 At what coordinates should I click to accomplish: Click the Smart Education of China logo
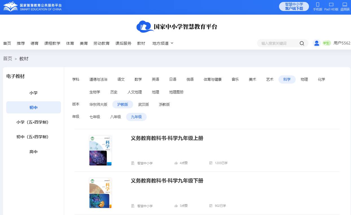[x=32, y=6]
